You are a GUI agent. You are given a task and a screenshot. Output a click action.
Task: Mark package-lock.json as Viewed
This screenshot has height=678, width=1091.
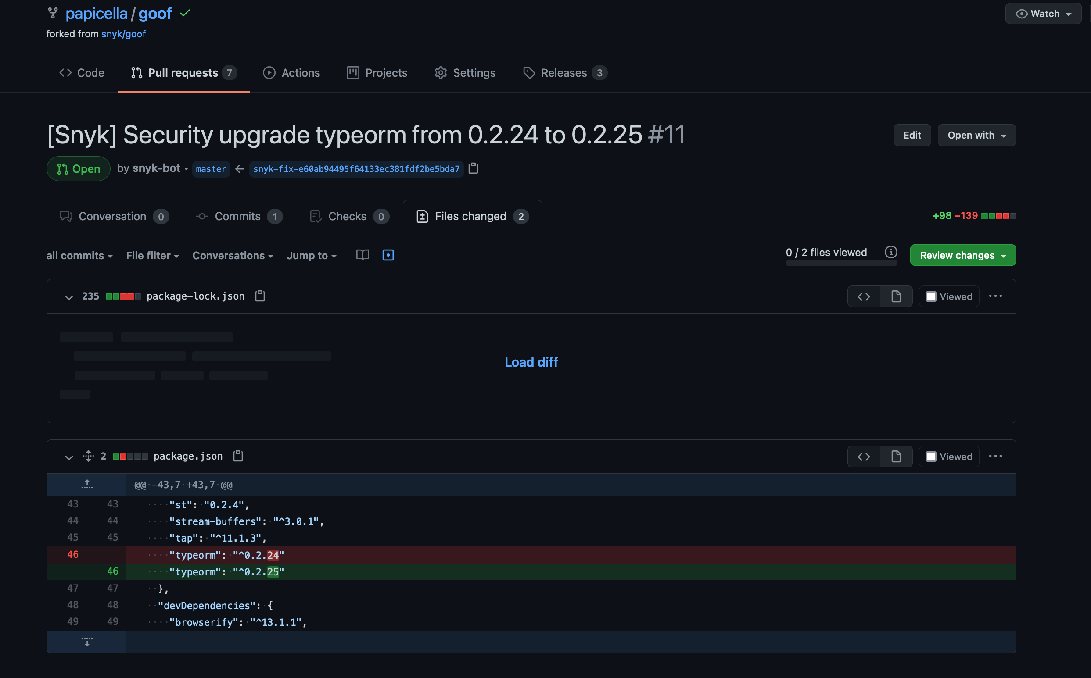pos(931,296)
